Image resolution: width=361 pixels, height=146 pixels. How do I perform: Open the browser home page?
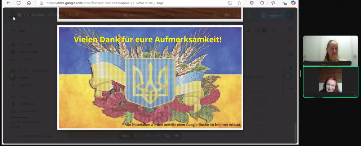coord(29,3)
